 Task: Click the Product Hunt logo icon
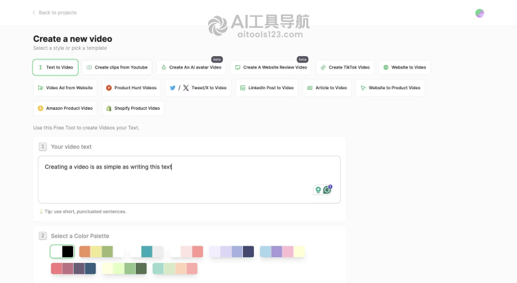[109, 88]
